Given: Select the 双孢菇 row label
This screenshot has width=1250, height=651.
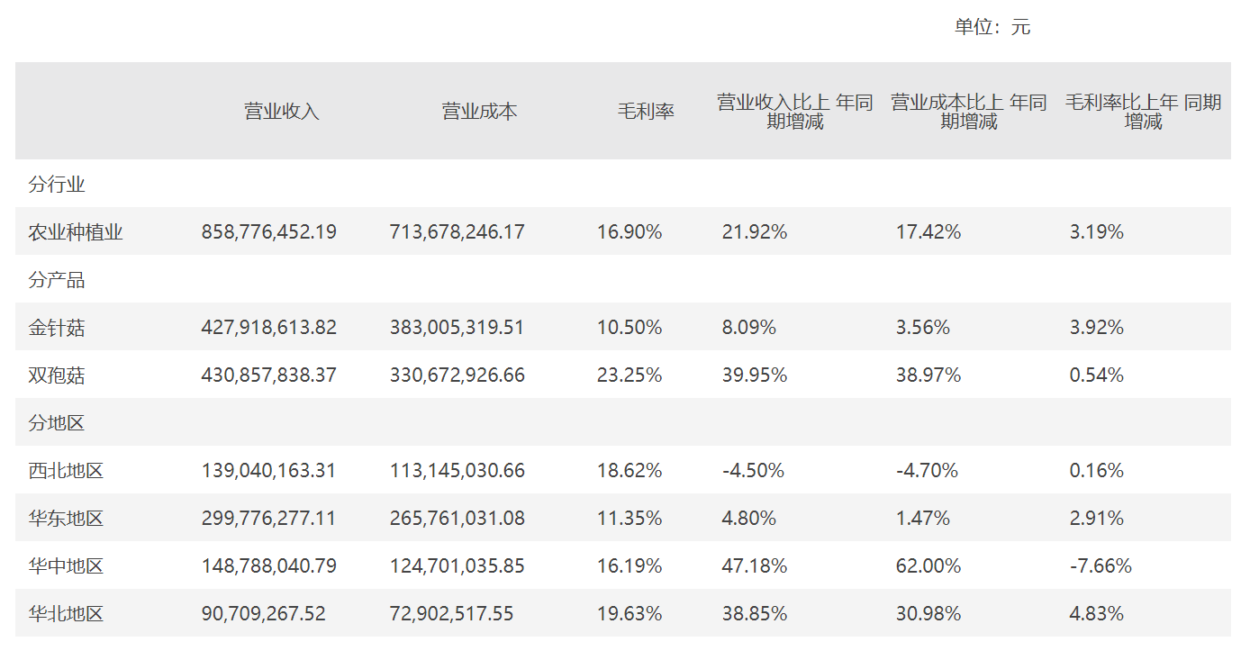Looking at the screenshot, I should pos(57,375).
